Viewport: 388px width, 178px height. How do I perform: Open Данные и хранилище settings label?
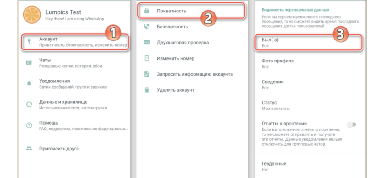pyautogui.click(x=63, y=102)
